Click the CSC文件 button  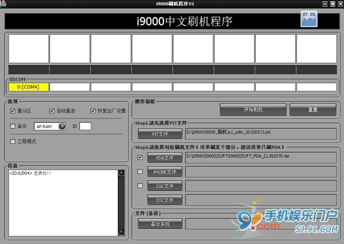coord(164,186)
